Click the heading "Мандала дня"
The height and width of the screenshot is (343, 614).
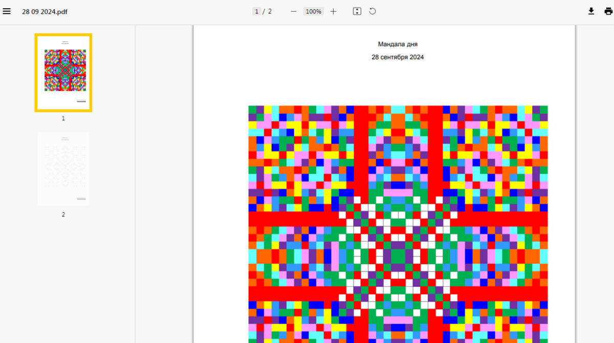point(398,44)
